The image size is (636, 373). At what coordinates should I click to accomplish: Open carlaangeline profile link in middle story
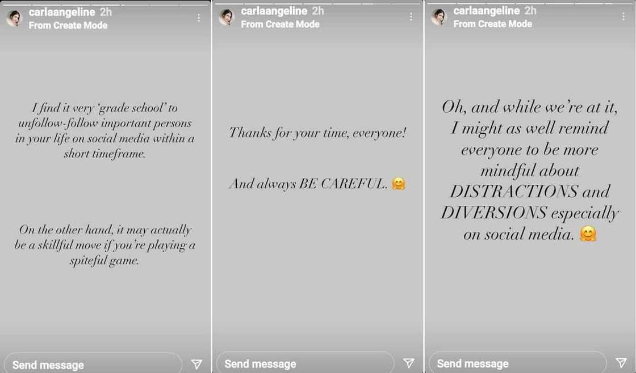(274, 11)
